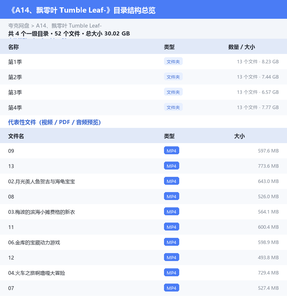Select the file named 09
The image size is (287, 305).
click(11, 151)
